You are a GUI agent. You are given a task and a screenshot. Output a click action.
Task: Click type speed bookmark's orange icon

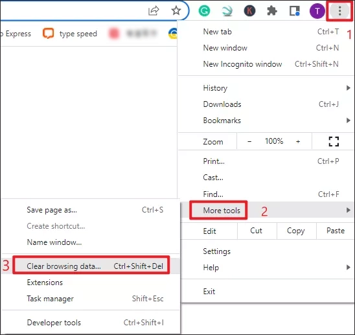tap(48, 33)
